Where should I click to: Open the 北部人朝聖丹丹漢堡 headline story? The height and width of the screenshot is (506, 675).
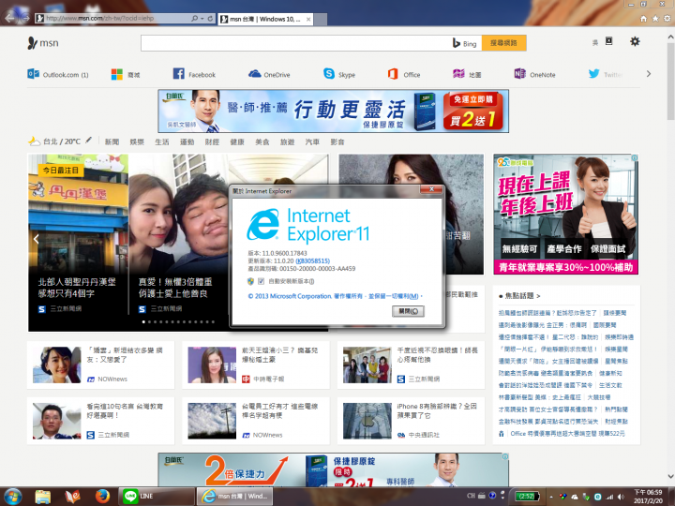(77, 288)
